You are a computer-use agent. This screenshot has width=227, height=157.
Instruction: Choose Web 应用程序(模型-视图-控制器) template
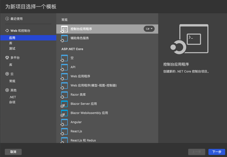107,85
